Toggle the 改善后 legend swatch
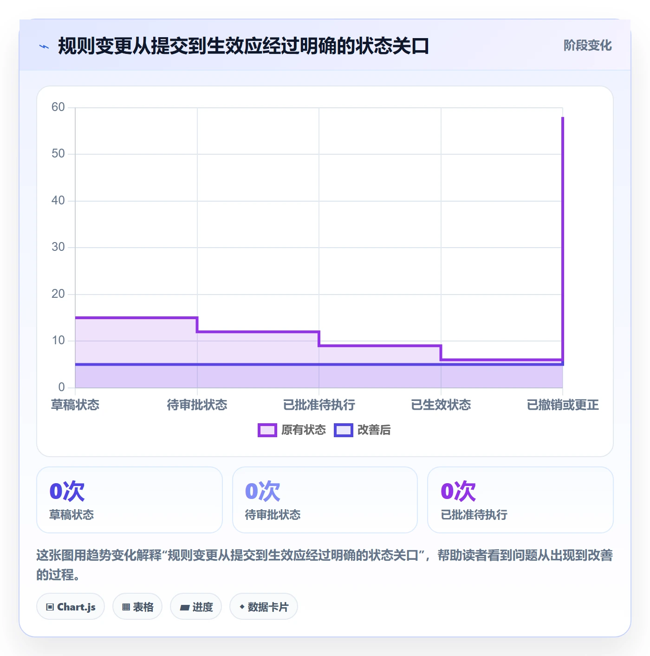650x656 pixels. click(344, 430)
